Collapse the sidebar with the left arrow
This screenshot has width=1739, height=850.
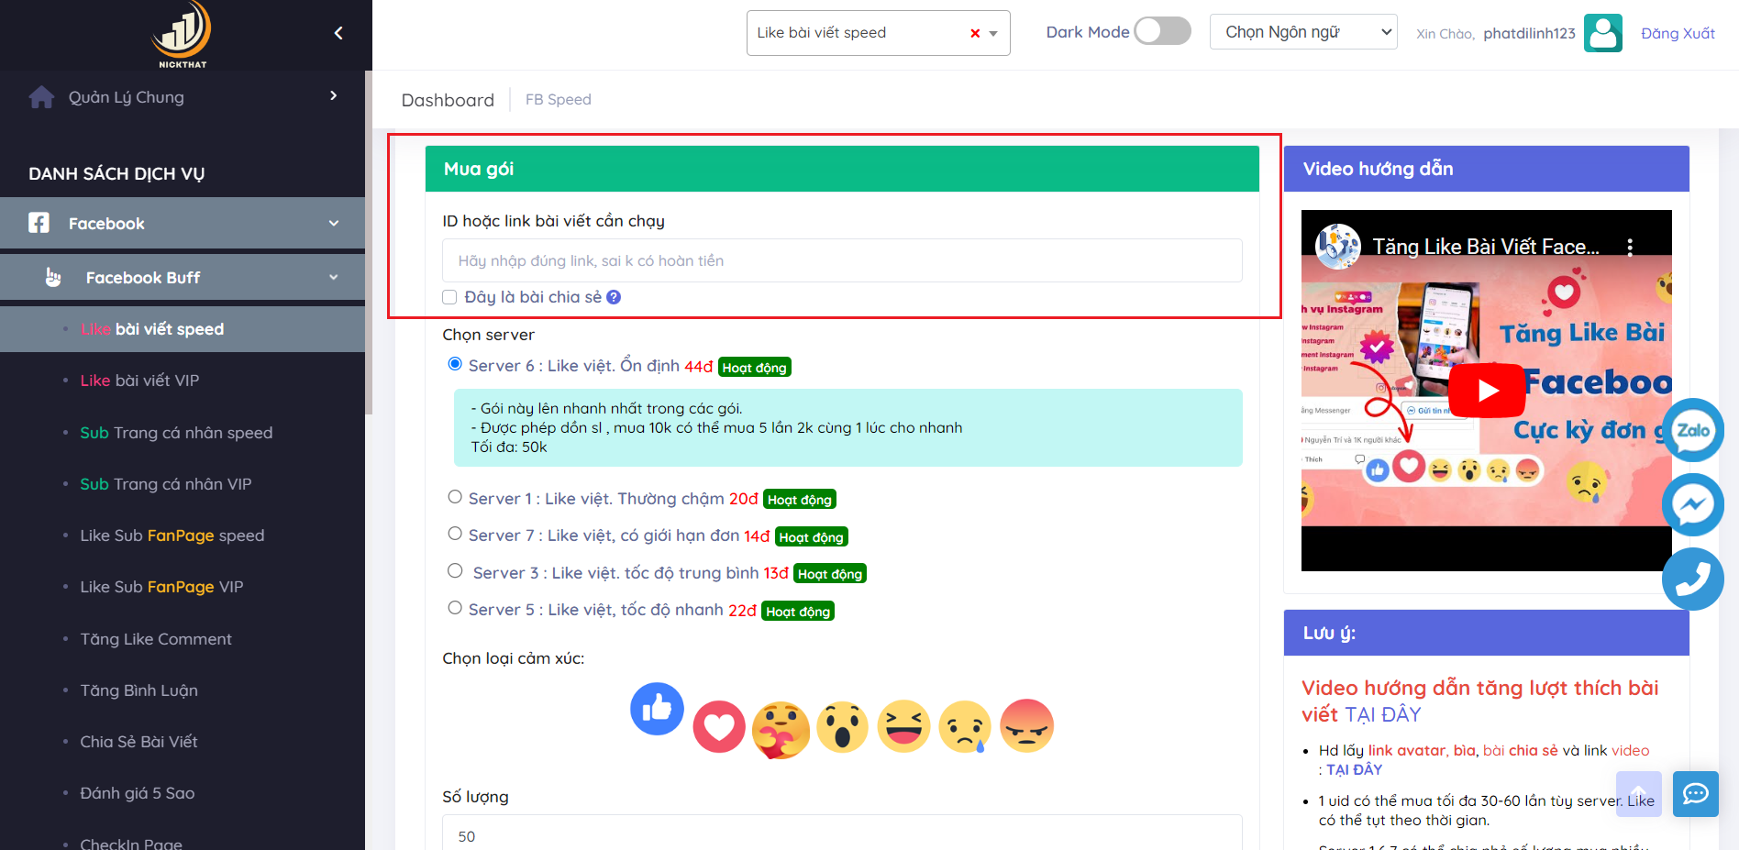point(338,33)
